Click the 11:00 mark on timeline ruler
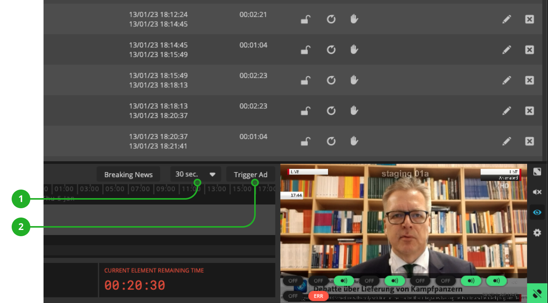 [191, 189]
